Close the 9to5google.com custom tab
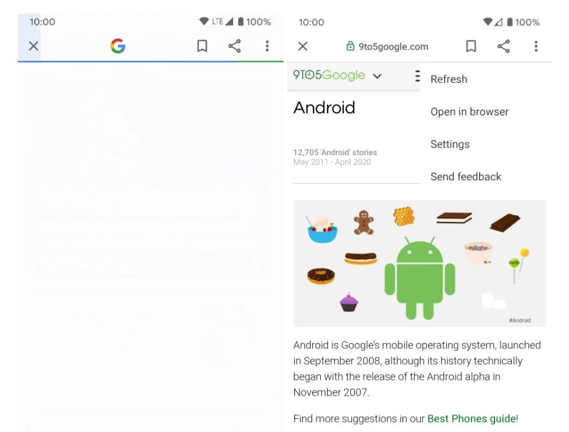 pos(303,46)
